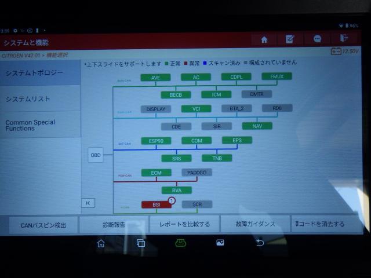
Task: Open 故障ガイダンス button
Action: (x=255, y=224)
